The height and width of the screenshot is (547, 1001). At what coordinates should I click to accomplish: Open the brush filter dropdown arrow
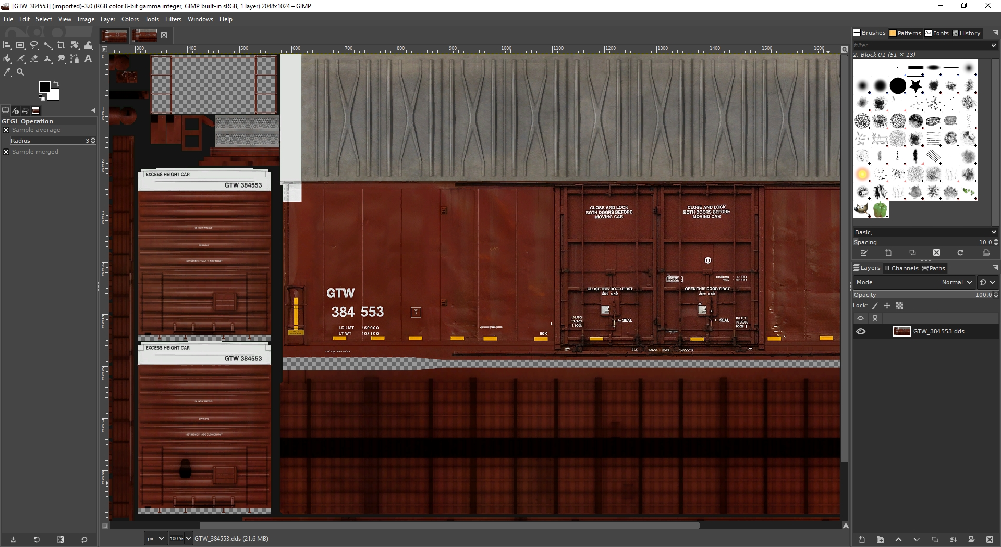tap(993, 45)
